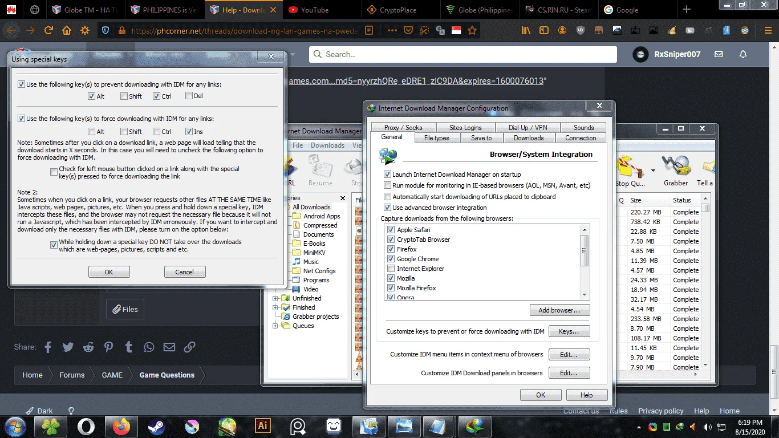The image size is (779, 438).
Task: Reload the page in Firefox
Action: pyautogui.click(x=48, y=31)
